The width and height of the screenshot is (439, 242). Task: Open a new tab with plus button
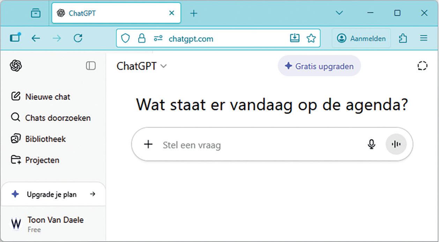pyautogui.click(x=194, y=13)
